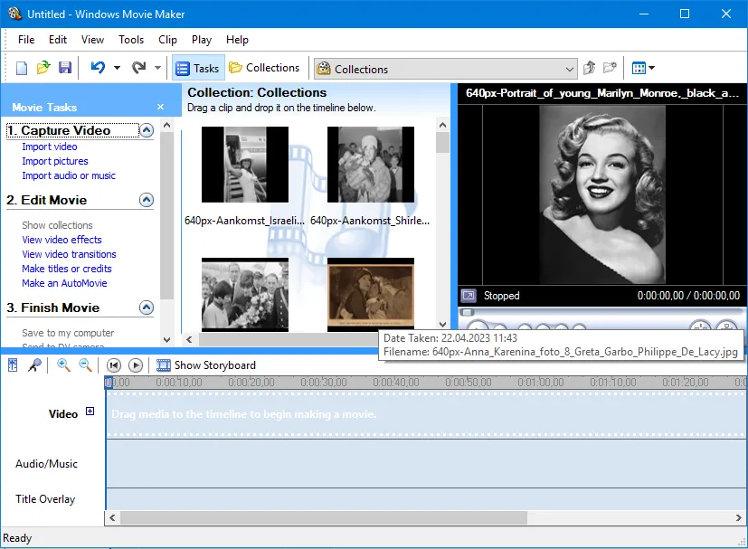
Task: Zoom out on the timeline
Action: [x=85, y=365]
